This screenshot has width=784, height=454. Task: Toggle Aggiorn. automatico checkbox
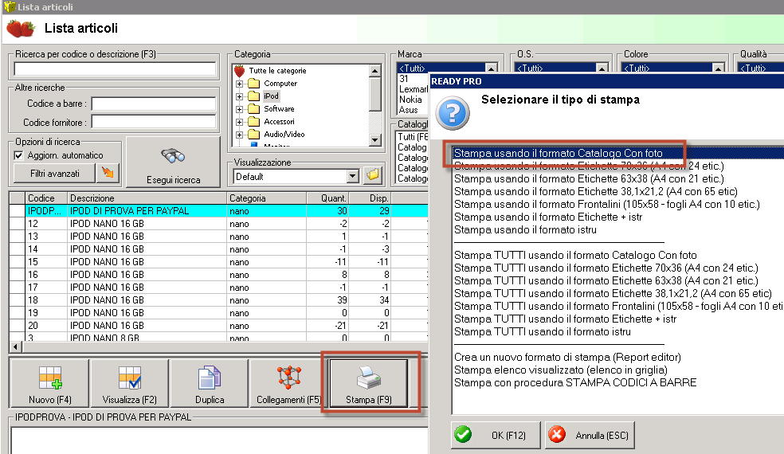[18, 155]
